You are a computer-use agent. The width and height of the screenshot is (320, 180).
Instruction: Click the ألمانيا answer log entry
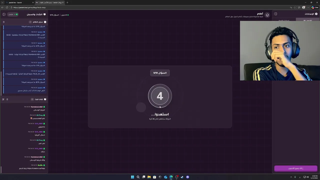[25, 72]
